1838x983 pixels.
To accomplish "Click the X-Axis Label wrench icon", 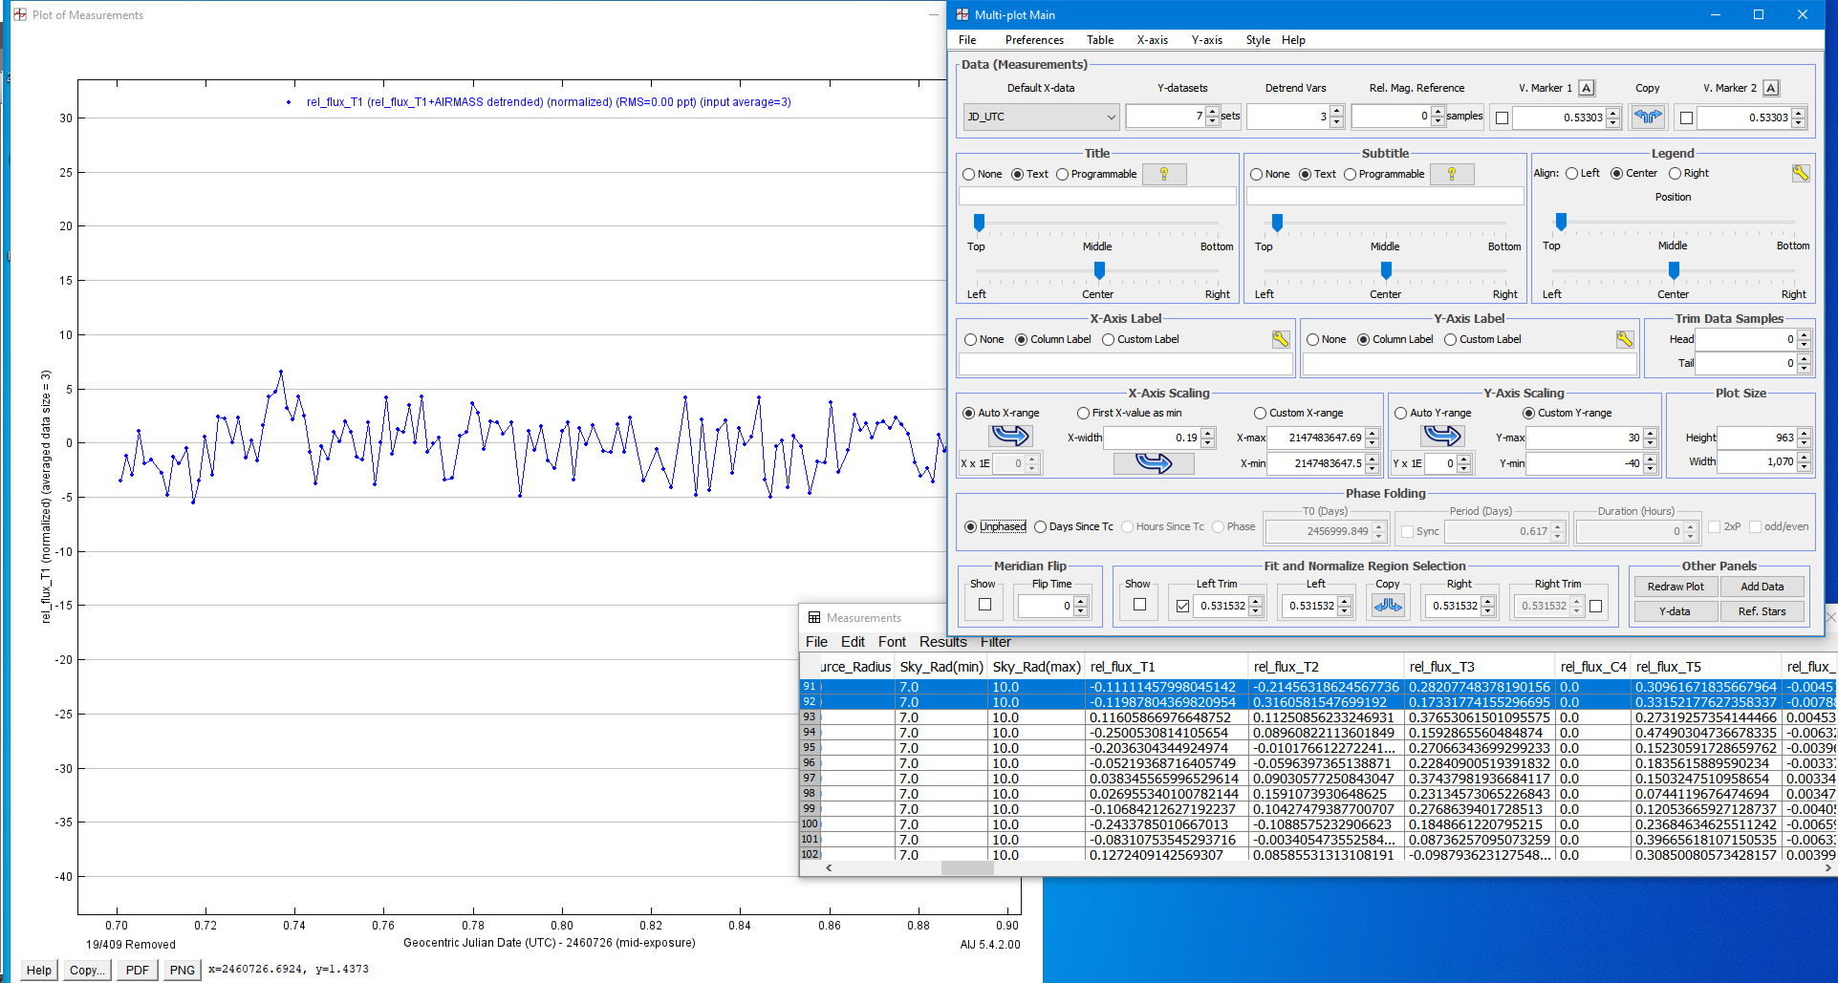I will coord(1280,339).
